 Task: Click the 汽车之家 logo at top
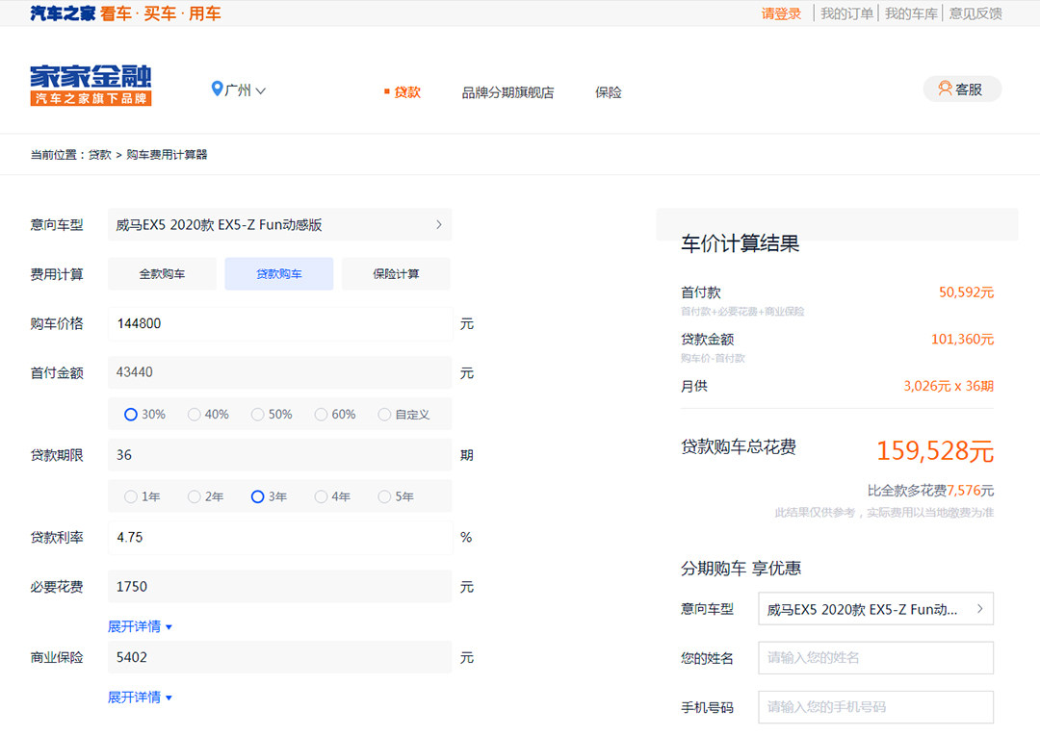click(63, 13)
